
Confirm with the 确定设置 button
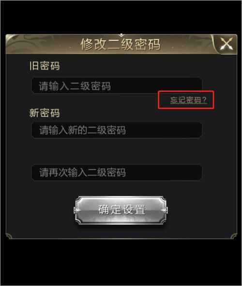point(121,210)
